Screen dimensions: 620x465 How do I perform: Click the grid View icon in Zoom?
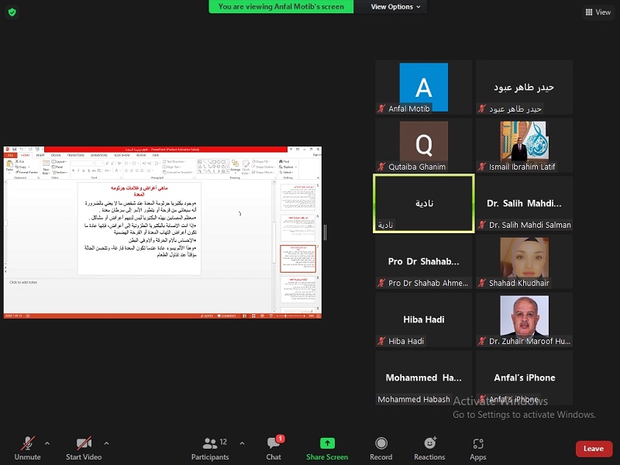[589, 12]
